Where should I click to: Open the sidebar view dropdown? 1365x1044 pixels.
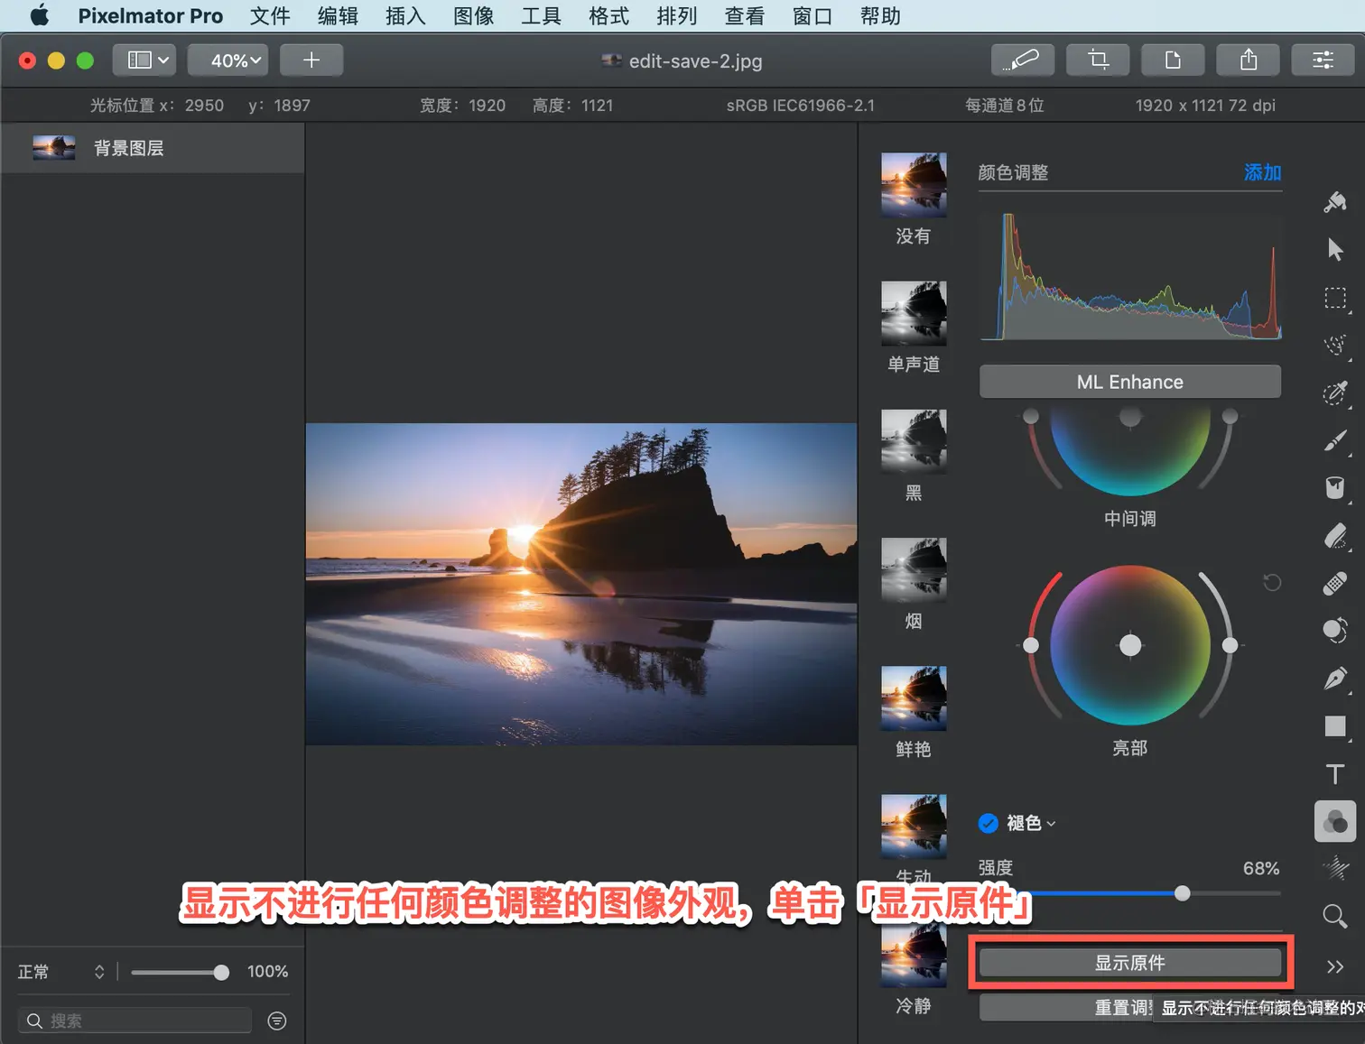click(x=144, y=60)
